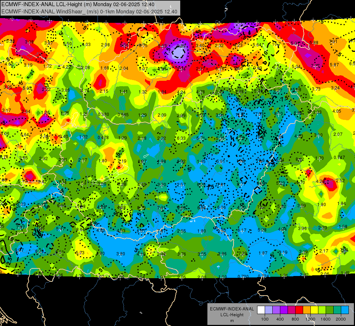Pick the orange swatch in the legend

(307, 310)
